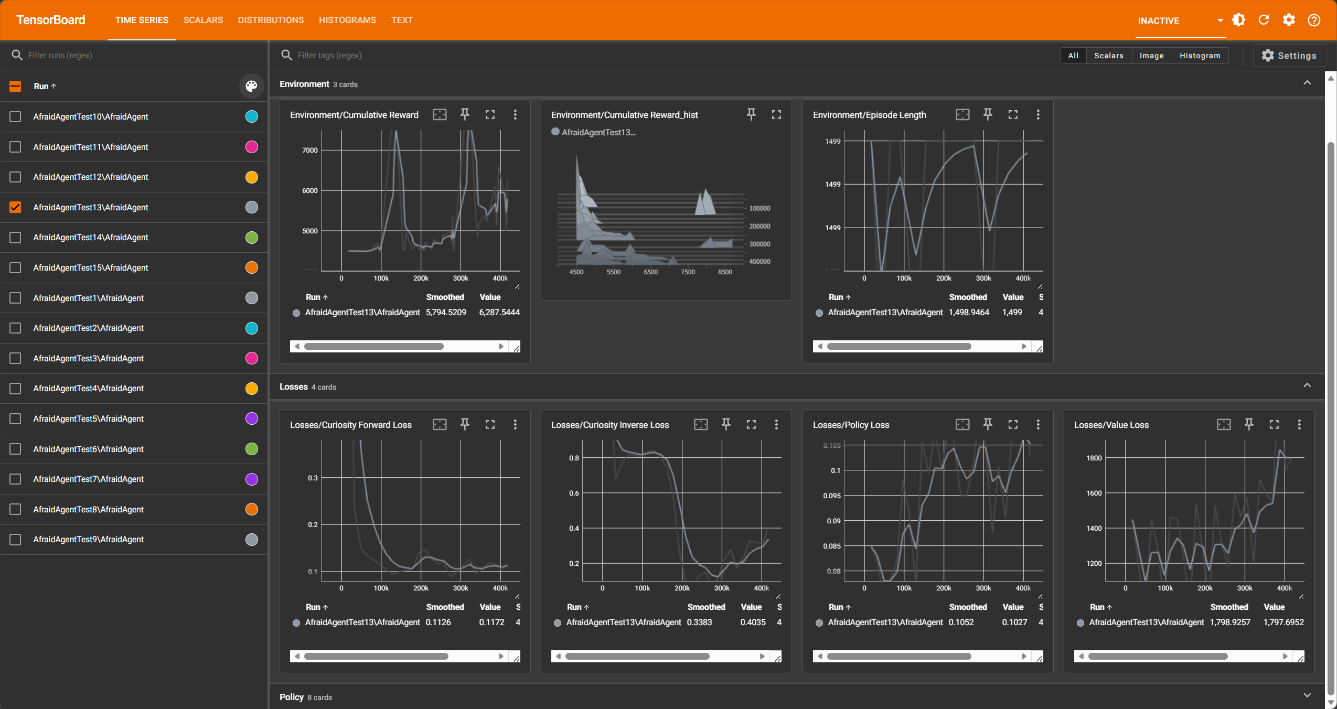The height and width of the screenshot is (709, 1337).
Task: Collapse the Environment cards section
Action: pyautogui.click(x=1307, y=83)
